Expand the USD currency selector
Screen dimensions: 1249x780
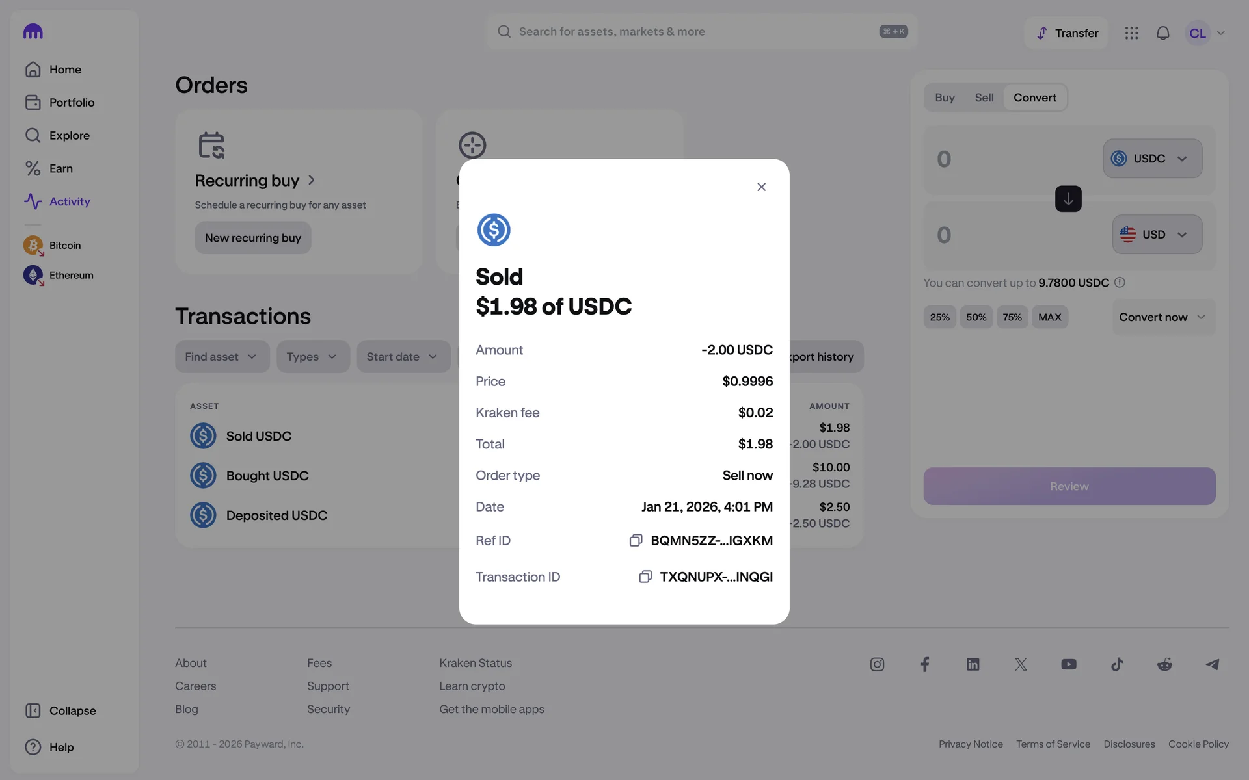tap(1157, 235)
